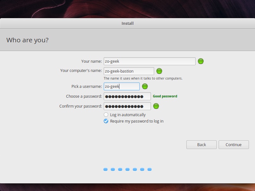The width and height of the screenshot is (255, 191).
Task: Go Back to the previous step
Action: (201, 145)
